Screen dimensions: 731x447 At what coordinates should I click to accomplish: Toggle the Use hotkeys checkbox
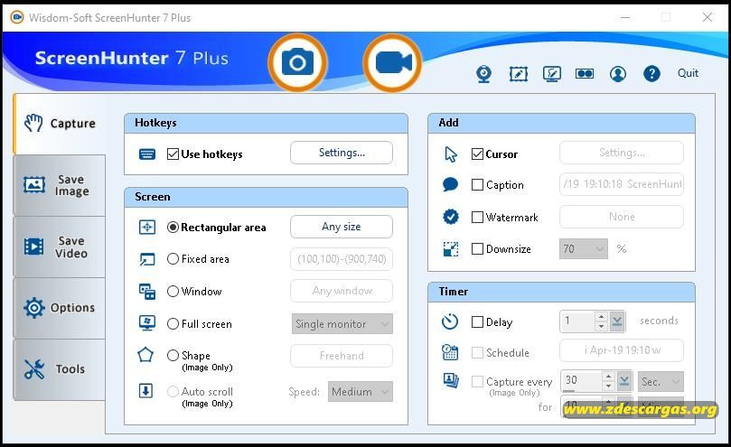tap(173, 154)
